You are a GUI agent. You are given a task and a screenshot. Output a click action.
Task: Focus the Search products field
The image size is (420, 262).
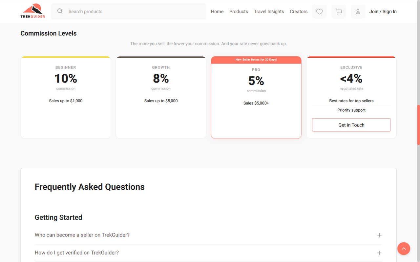(128, 11)
